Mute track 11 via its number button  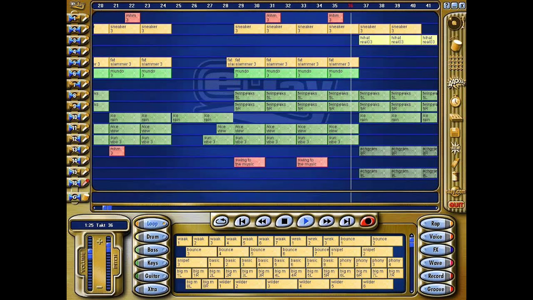74,128
